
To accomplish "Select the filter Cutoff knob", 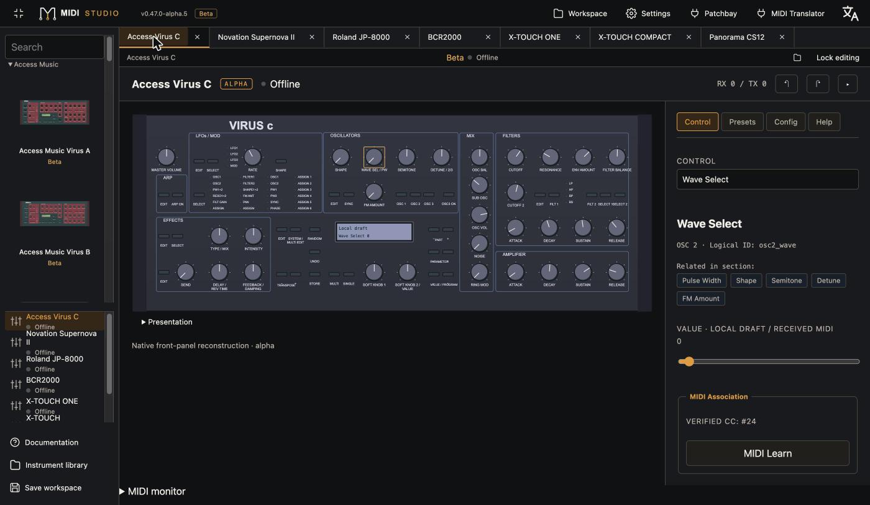I will click(x=515, y=157).
